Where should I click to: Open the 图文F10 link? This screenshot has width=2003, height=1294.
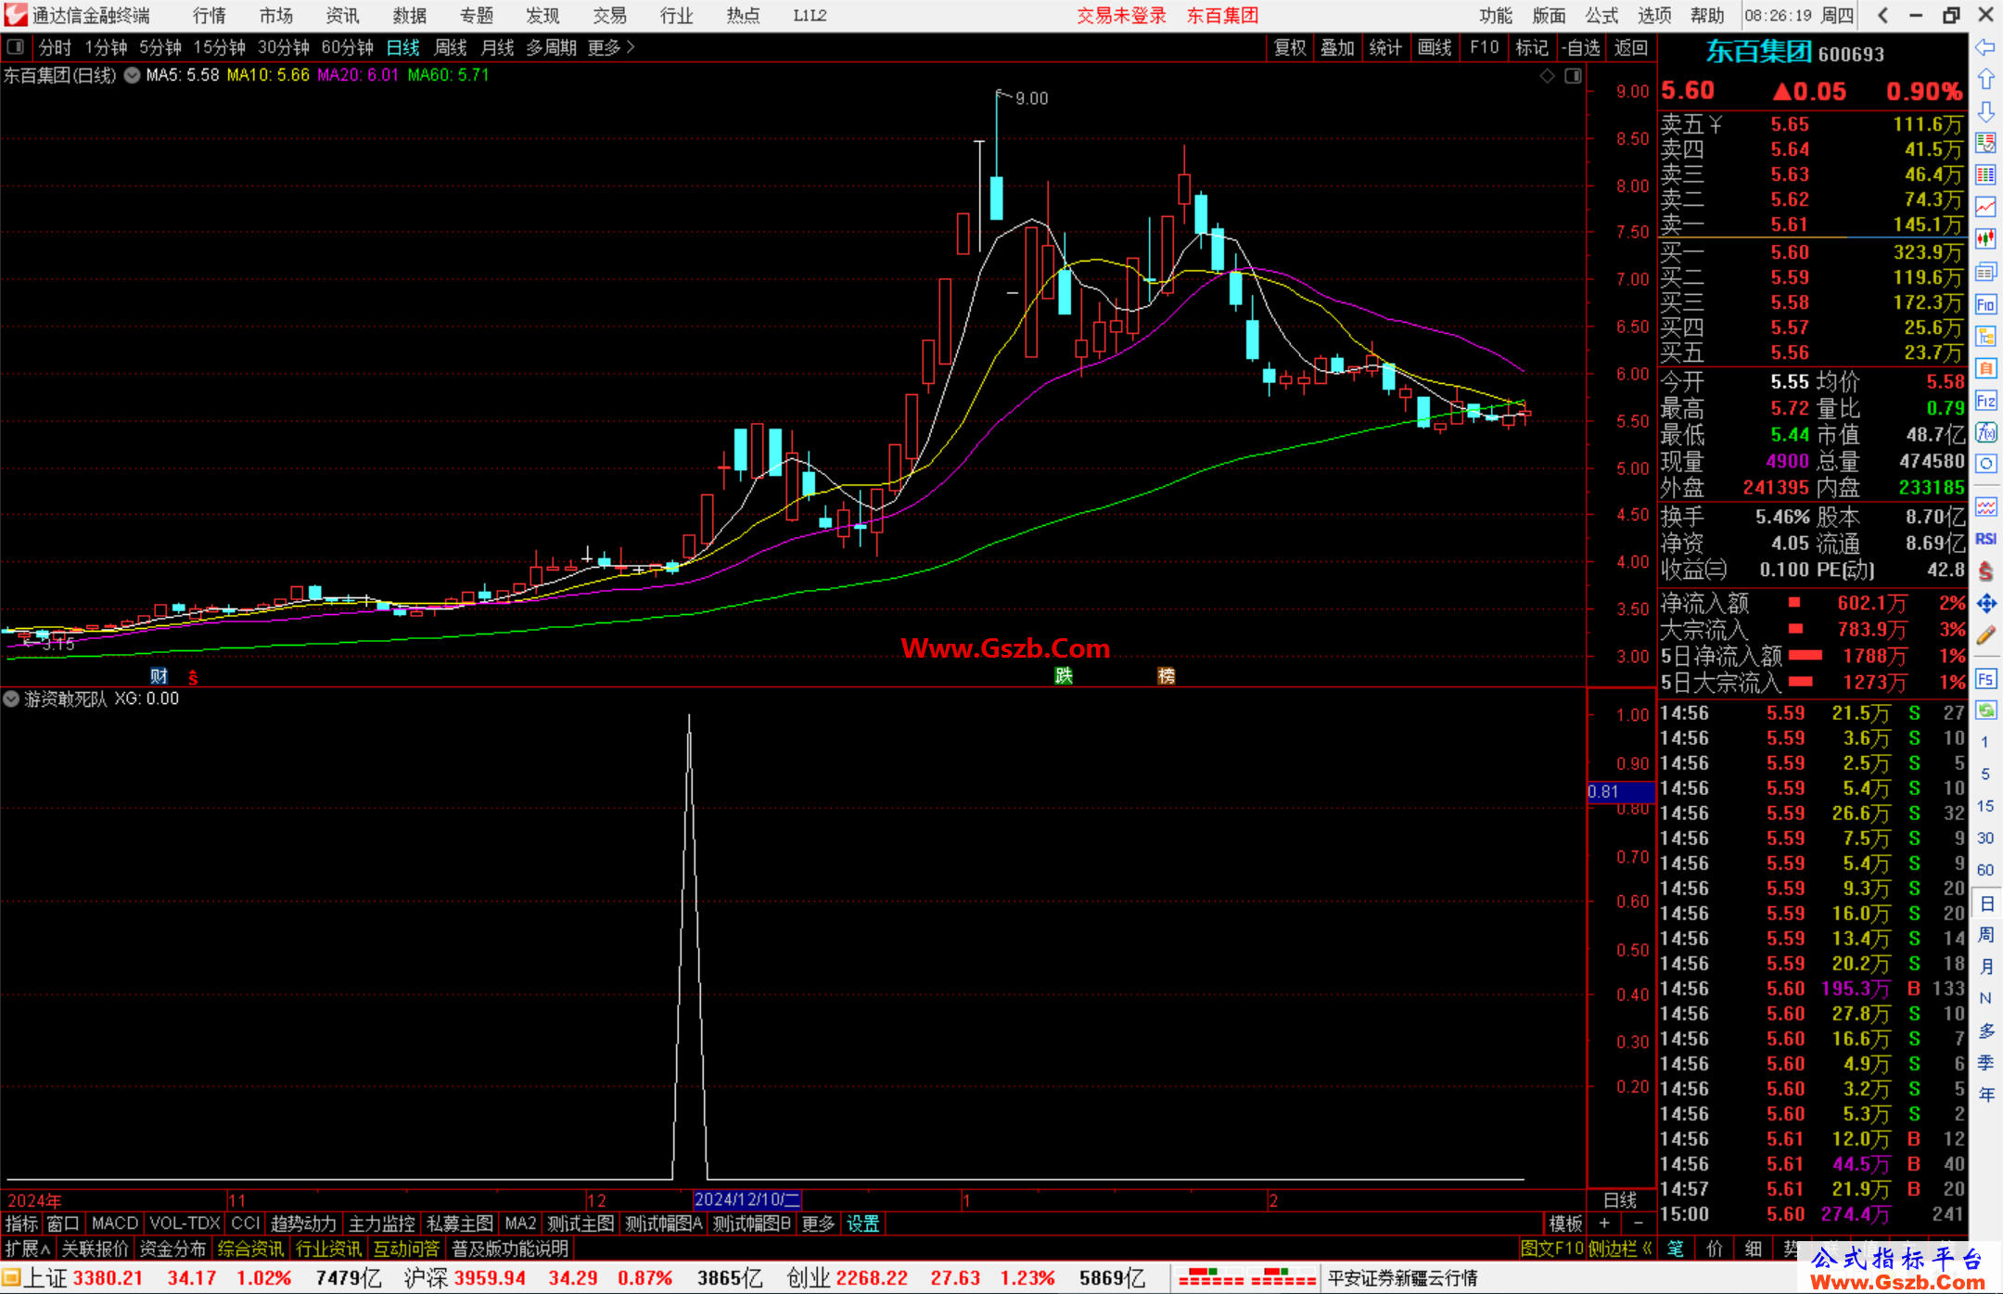click(1552, 1249)
